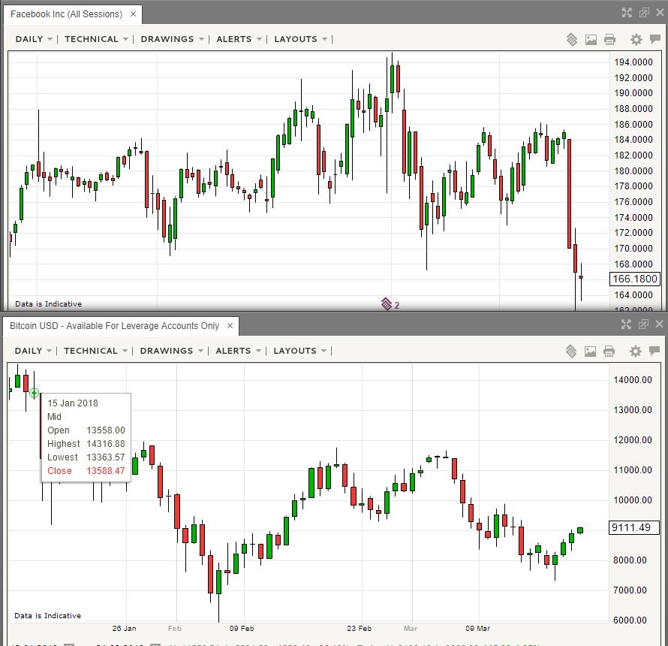The width and height of the screenshot is (668, 646).
Task: Save Facebook chart as image
Action: click(591, 40)
